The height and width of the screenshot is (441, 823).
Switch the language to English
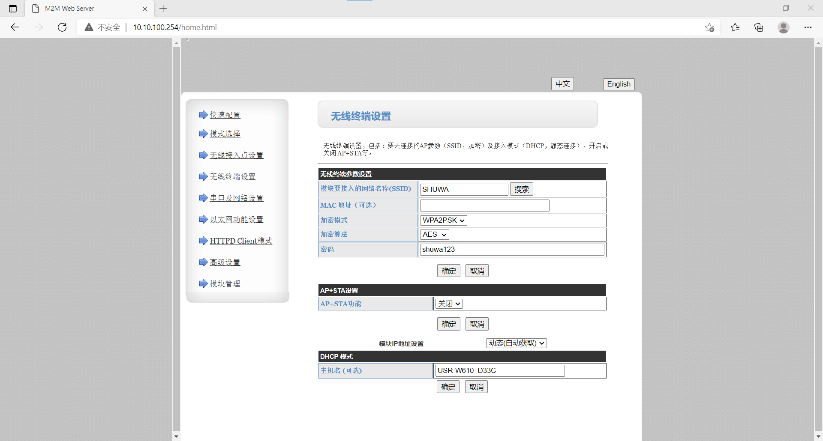pos(619,84)
